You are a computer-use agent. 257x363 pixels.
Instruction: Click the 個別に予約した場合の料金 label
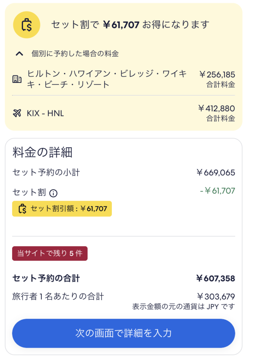pyautogui.click(x=75, y=54)
